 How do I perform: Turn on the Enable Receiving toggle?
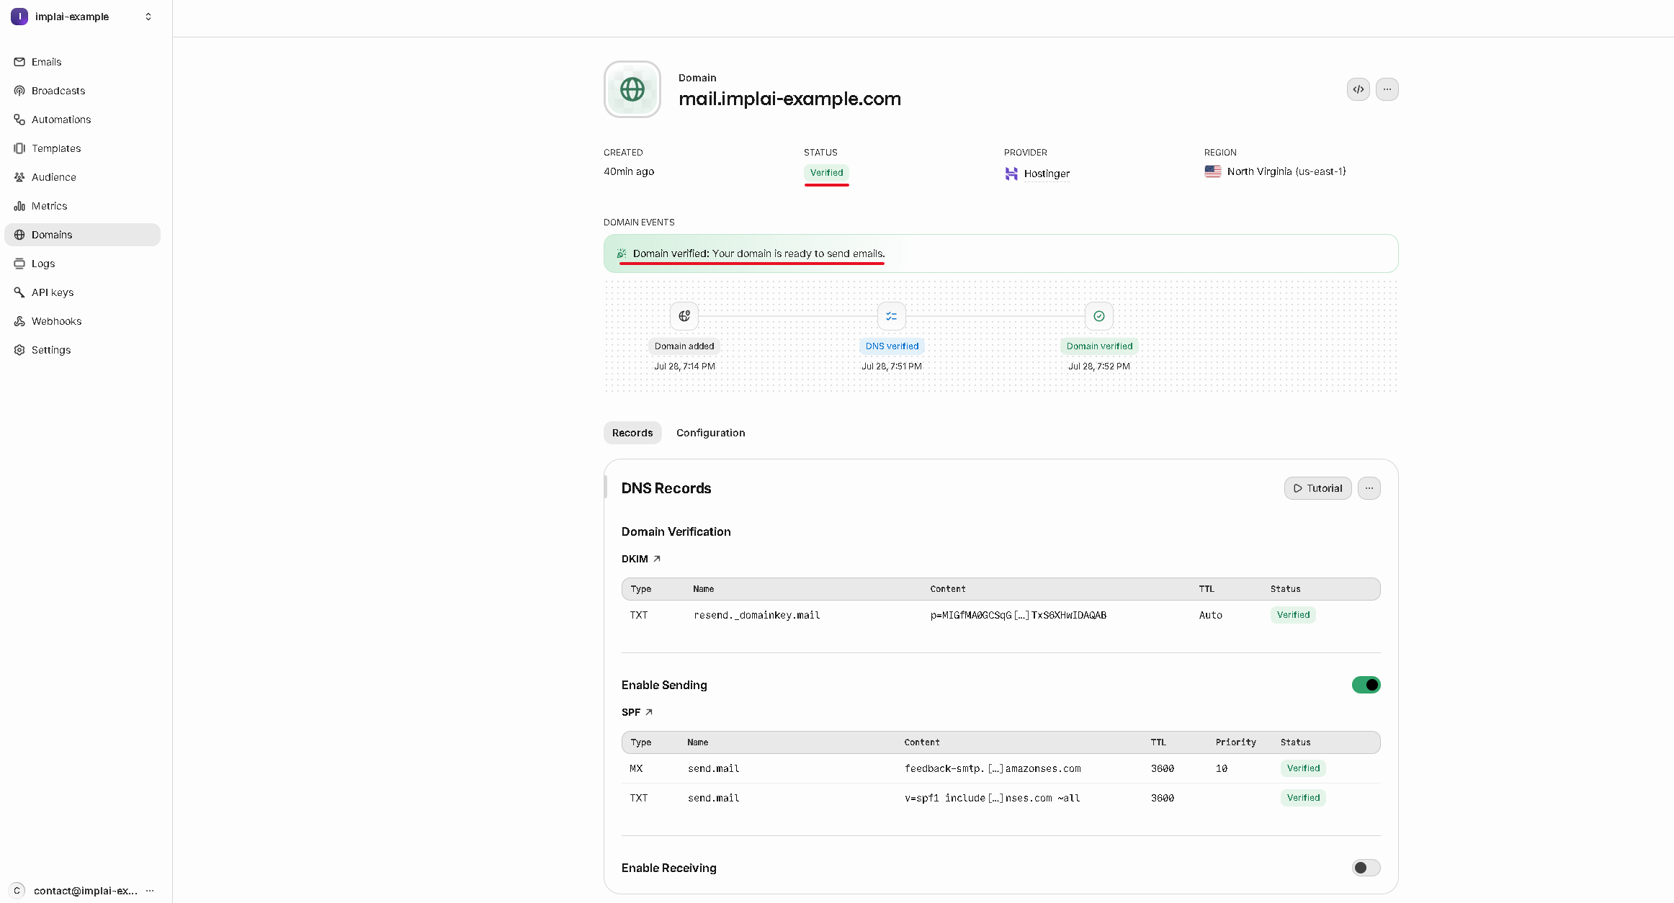click(x=1366, y=868)
